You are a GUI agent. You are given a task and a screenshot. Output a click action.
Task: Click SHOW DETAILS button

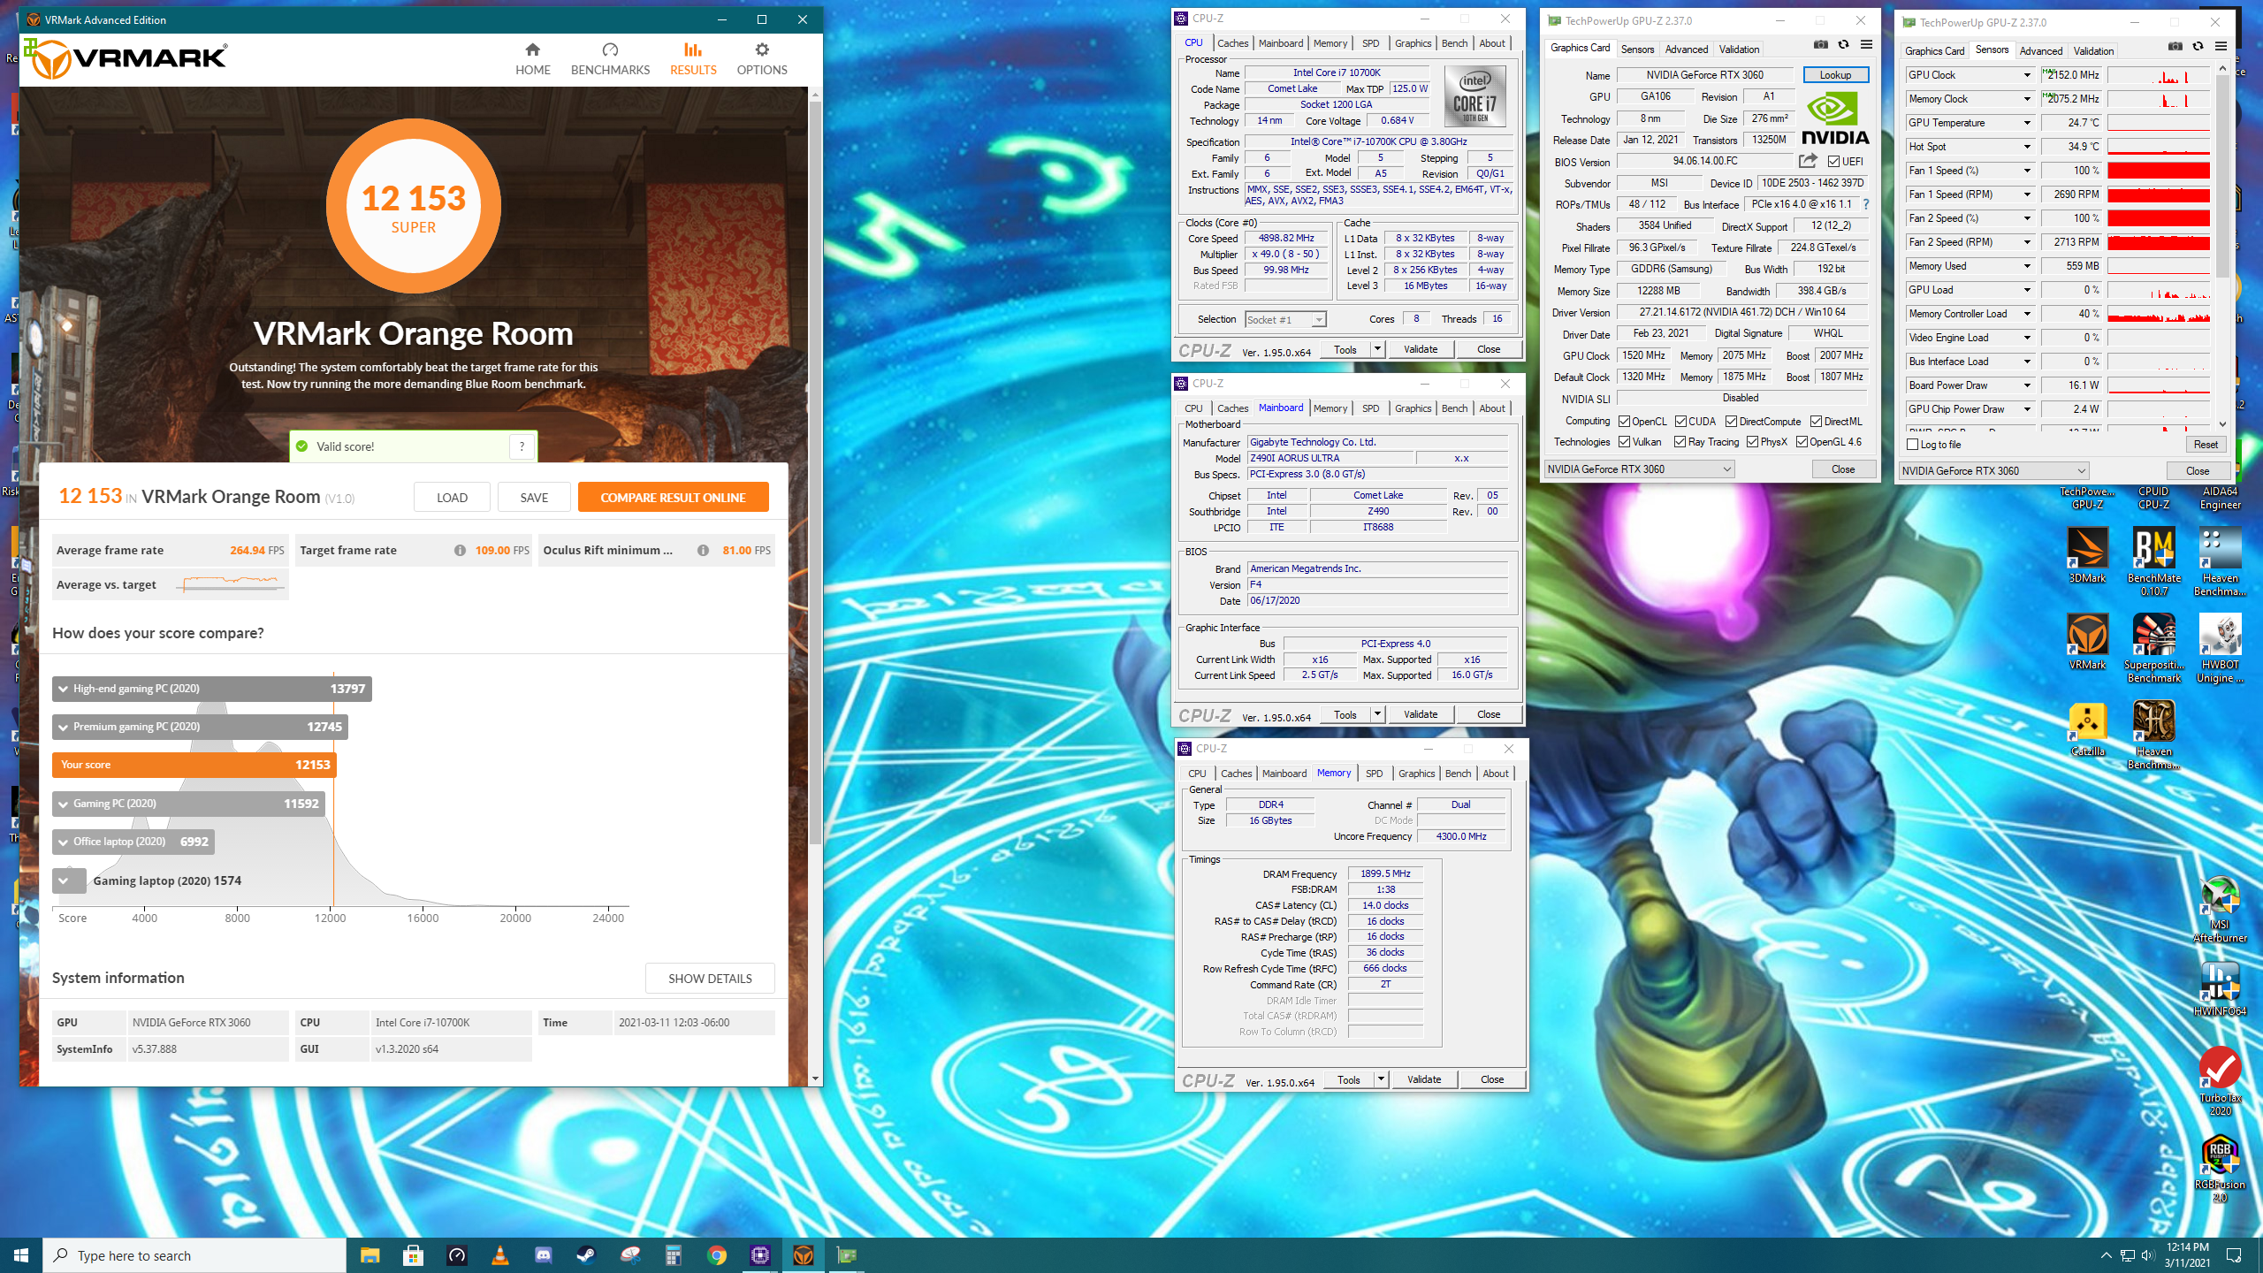pos(710,979)
